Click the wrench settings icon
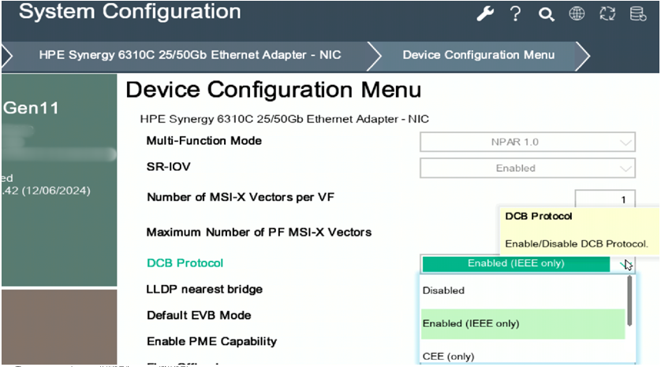Viewport: 661px width, 367px height. point(485,14)
